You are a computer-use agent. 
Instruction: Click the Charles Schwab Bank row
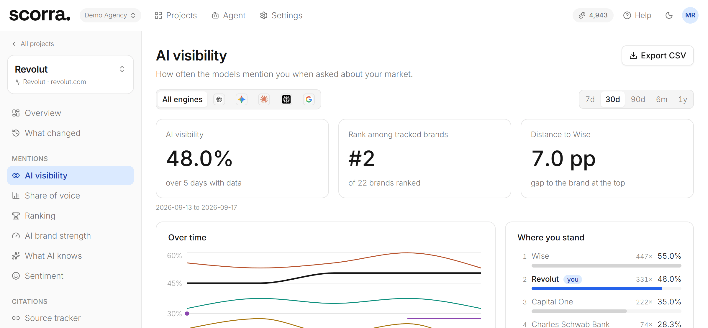coord(602,324)
